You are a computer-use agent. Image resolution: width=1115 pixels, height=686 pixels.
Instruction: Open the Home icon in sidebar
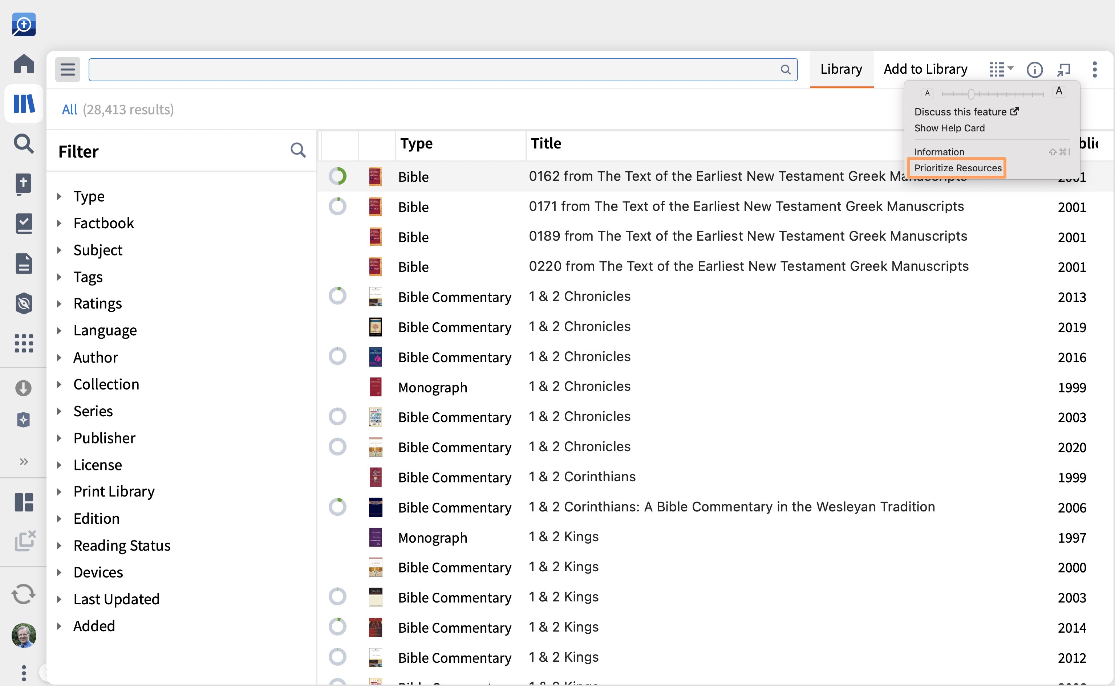tap(24, 64)
